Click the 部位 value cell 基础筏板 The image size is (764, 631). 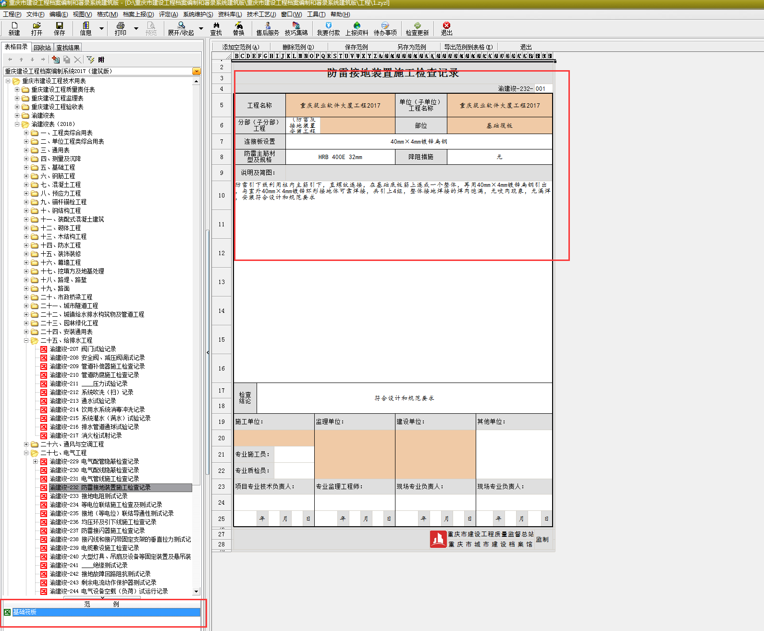tap(499, 125)
